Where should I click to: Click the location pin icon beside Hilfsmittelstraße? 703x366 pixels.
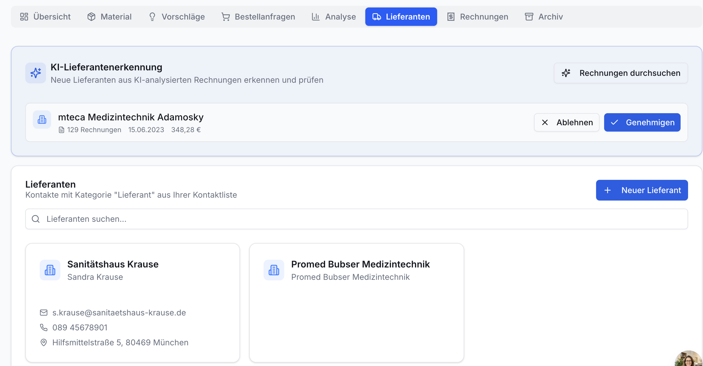click(44, 342)
